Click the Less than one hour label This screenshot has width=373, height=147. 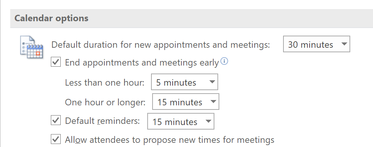[x=105, y=83]
